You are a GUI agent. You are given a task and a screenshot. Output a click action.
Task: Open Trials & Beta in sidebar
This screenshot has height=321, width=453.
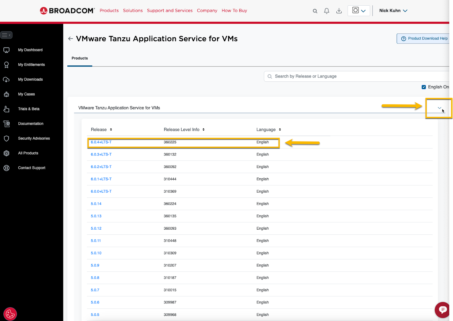[29, 109]
